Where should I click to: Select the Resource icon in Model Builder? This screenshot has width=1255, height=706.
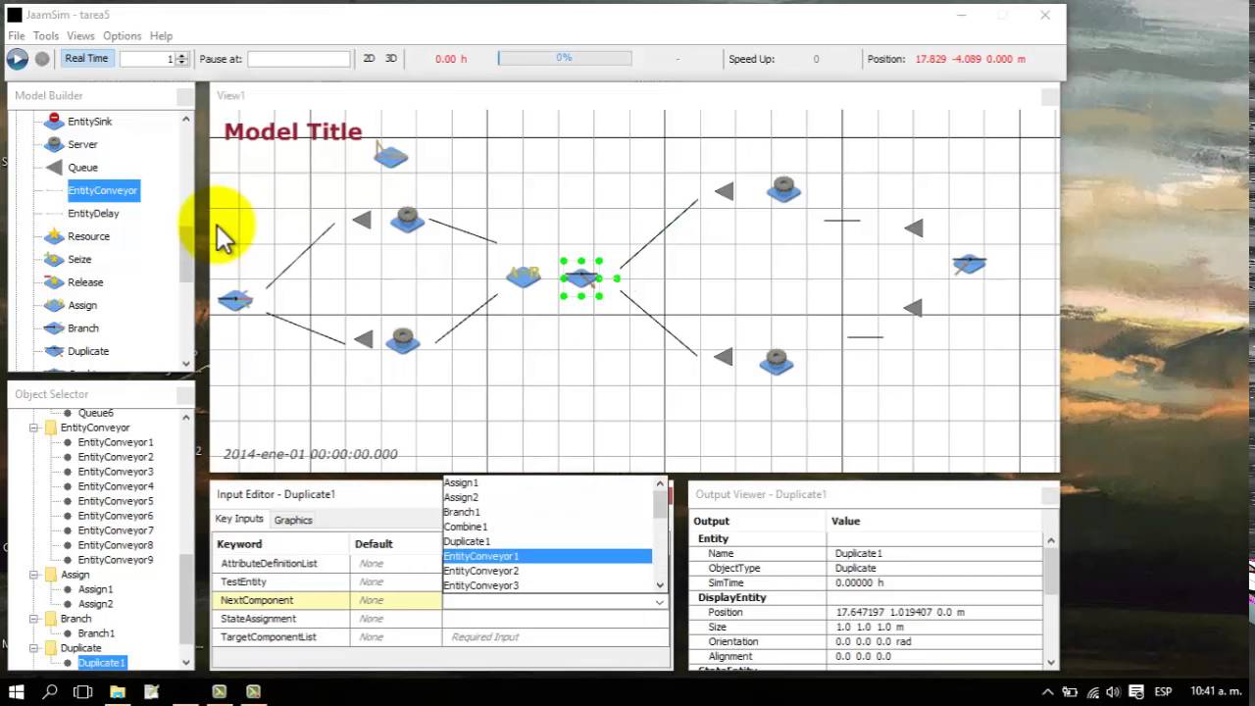(x=55, y=236)
